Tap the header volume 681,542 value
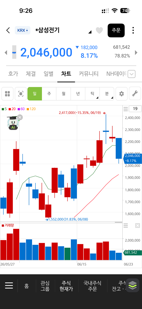 [122, 47]
